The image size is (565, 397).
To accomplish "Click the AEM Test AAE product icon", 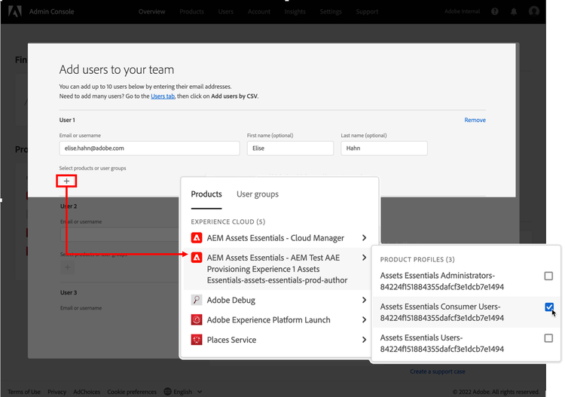I will pyautogui.click(x=197, y=258).
